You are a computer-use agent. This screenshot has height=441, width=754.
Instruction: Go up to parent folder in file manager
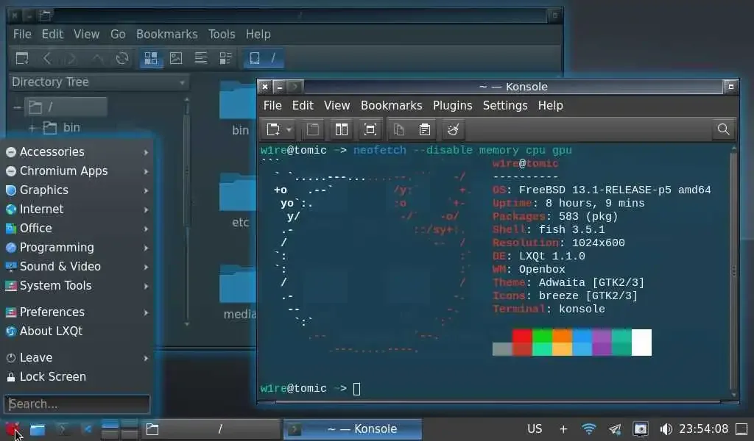[97, 59]
